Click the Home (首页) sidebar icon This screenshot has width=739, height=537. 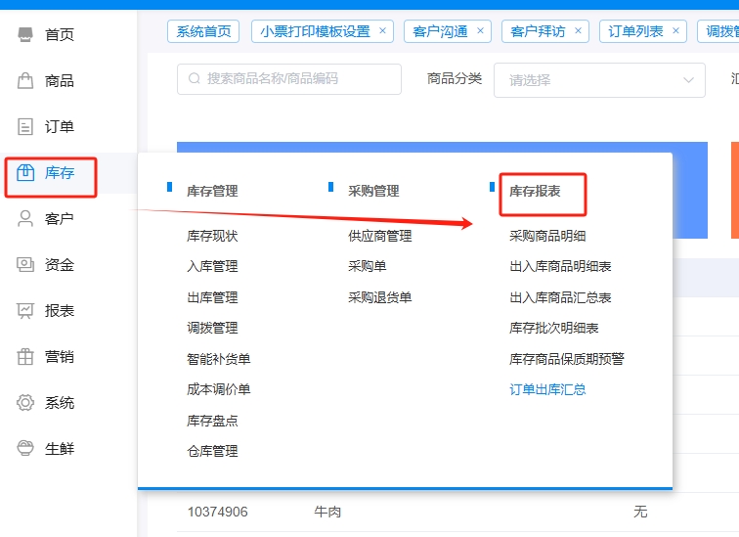26,35
